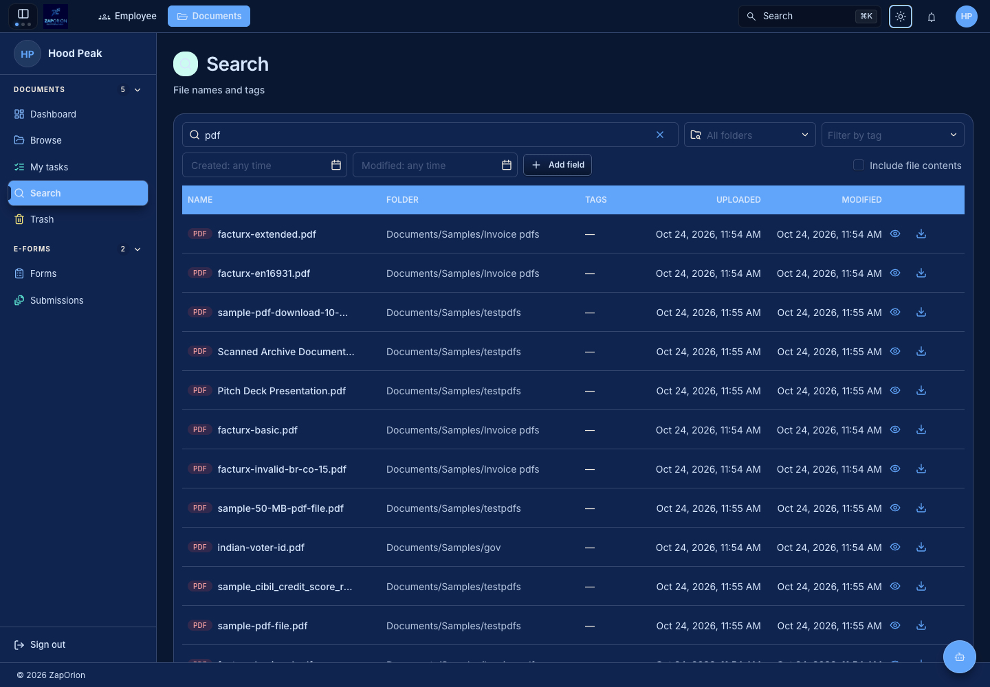Preview facturx-basic.pdf with eye icon
The image size is (990, 687).
point(895,430)
